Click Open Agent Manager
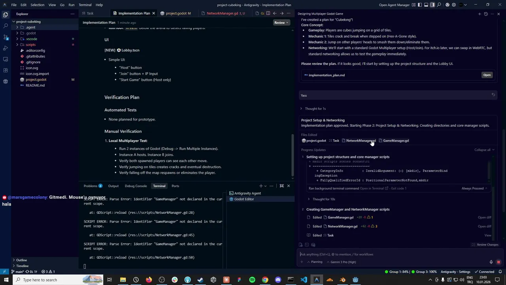The height and width of the screenshot is (285, 506). 394,5
